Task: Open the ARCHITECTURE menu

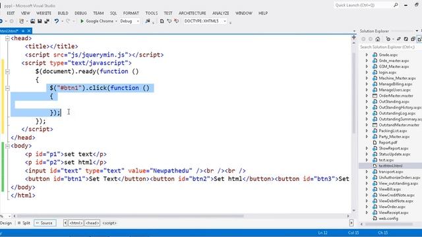Action: [192, 13]
